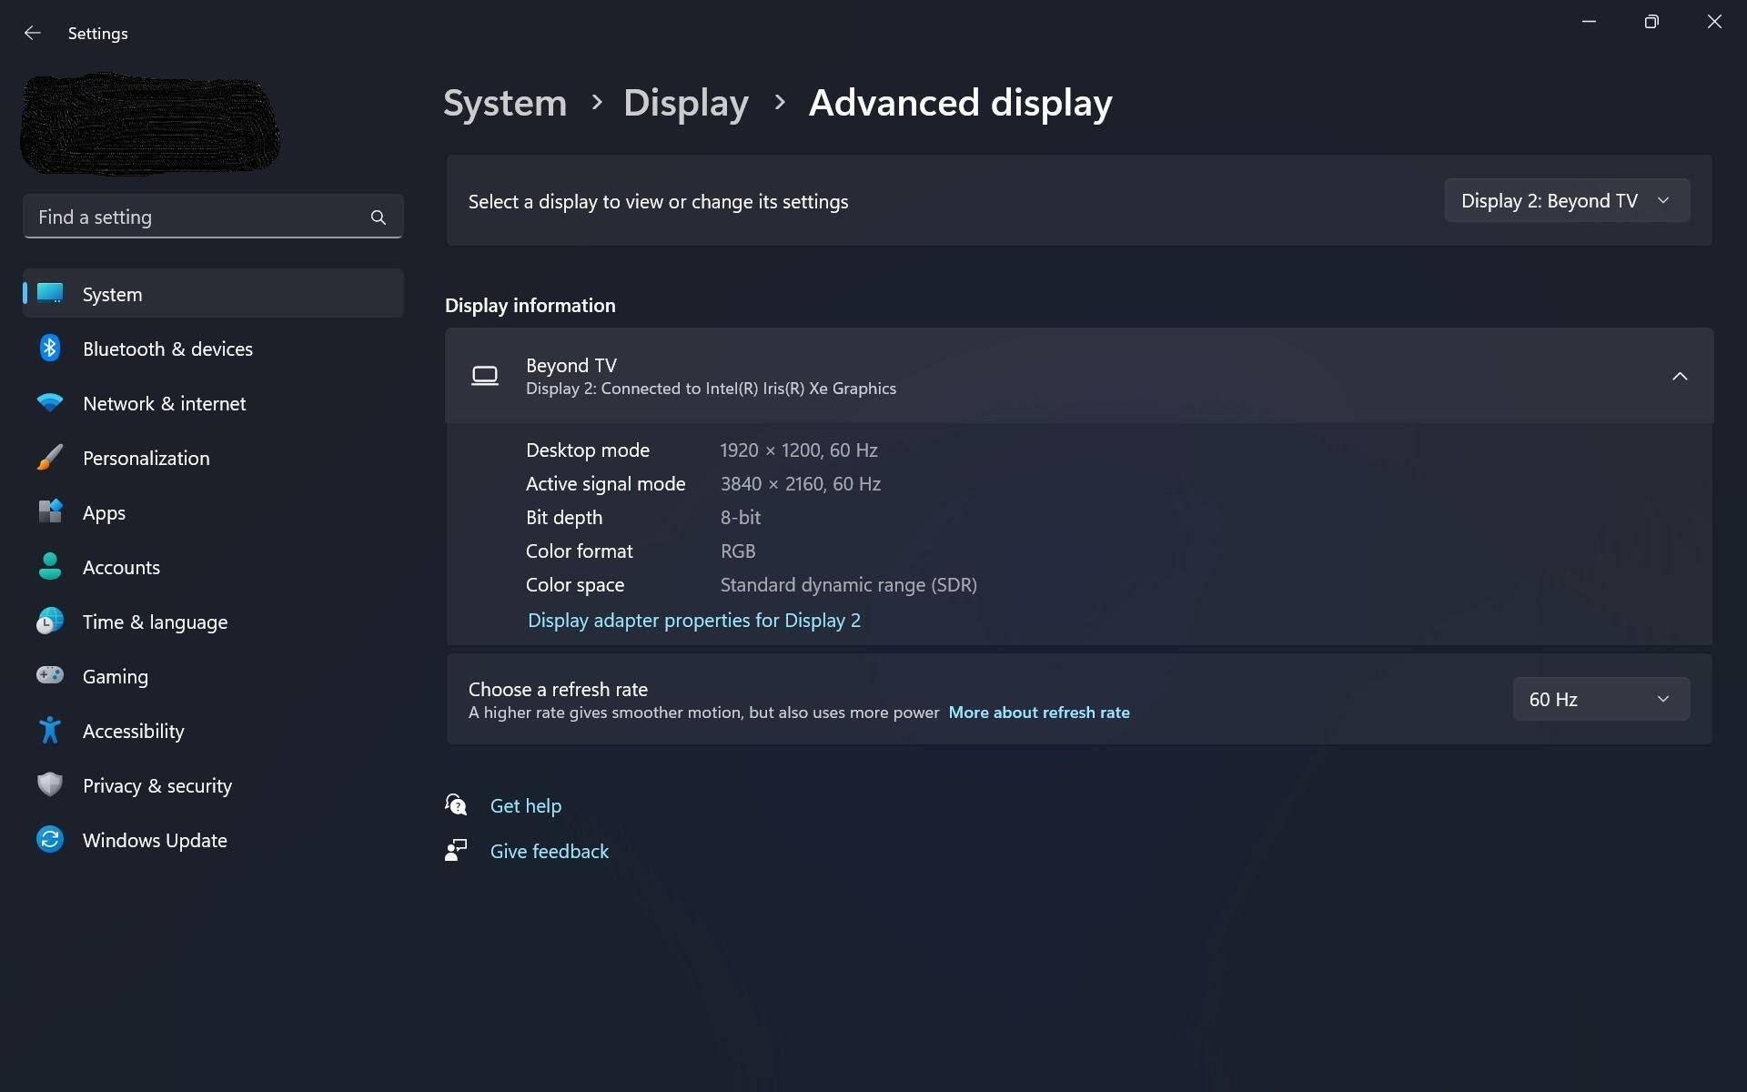Click the search magnifier icon
The width and height of the screenshot is (1747, 1092).
click(x=379, y=217)
